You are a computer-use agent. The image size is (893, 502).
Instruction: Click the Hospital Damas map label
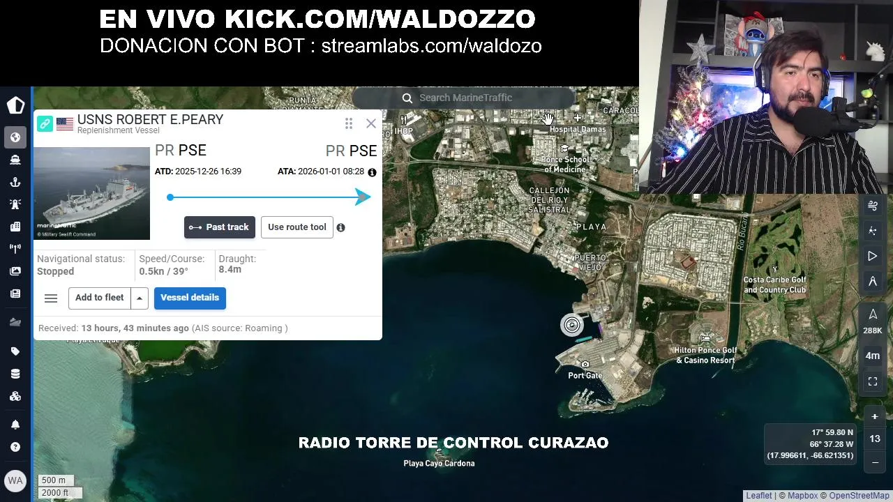[578, 129]
